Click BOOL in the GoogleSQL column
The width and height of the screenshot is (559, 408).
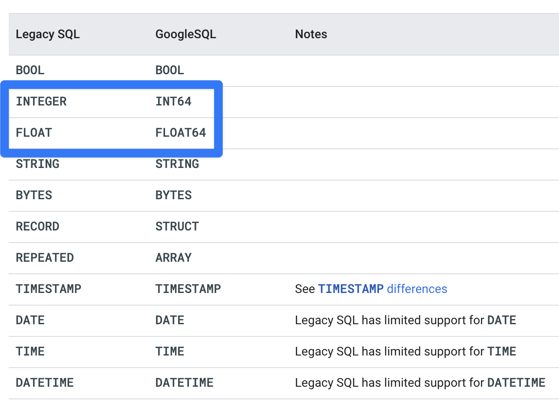tap(170, 70)
